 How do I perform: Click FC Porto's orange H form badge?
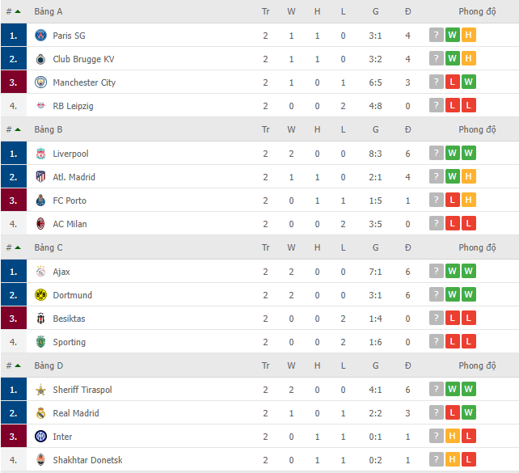click(468, 200)
